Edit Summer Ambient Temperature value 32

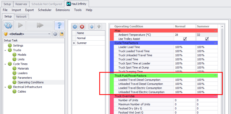(207, 35)
